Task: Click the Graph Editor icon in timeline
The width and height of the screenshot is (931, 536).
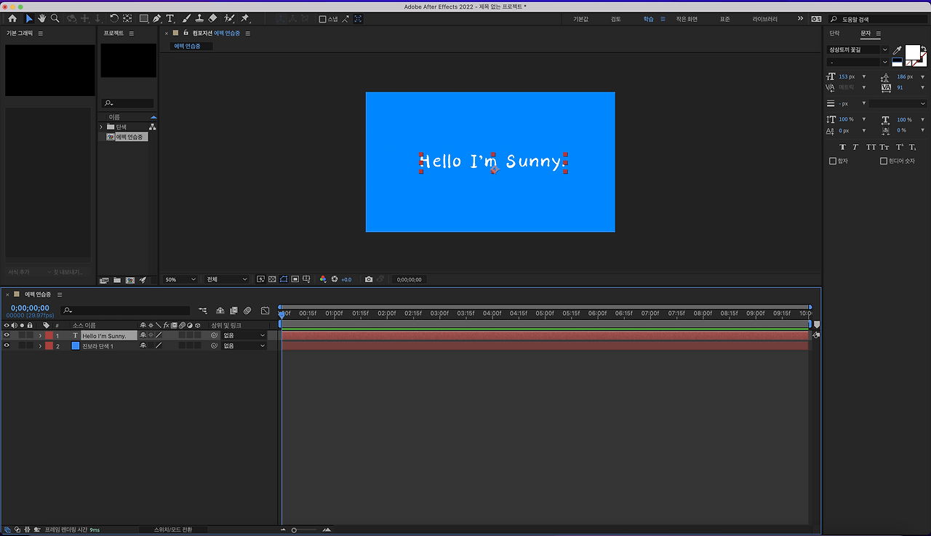Action: [265, 311]
